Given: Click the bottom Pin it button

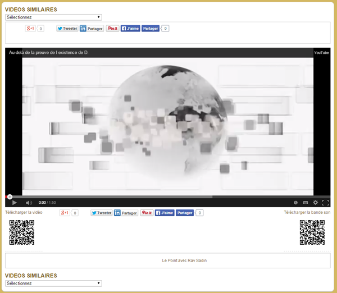Looking at the screenshot, I should click(x=147, y=213).
